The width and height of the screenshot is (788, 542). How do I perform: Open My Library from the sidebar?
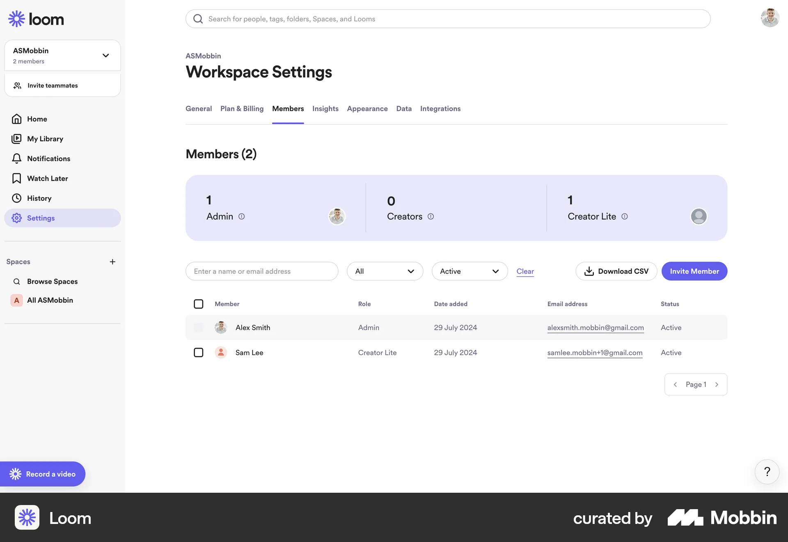45,139
